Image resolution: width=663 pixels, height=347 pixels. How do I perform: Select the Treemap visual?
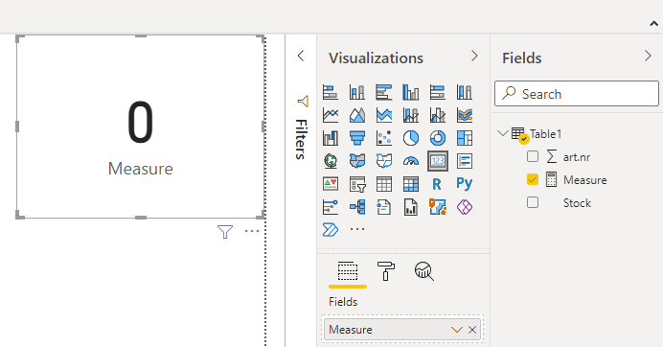465,137
